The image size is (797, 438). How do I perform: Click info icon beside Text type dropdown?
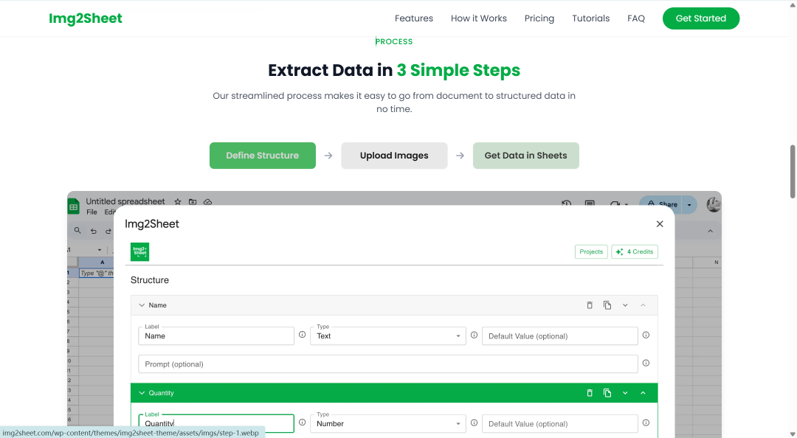click(x=475, y=335)
